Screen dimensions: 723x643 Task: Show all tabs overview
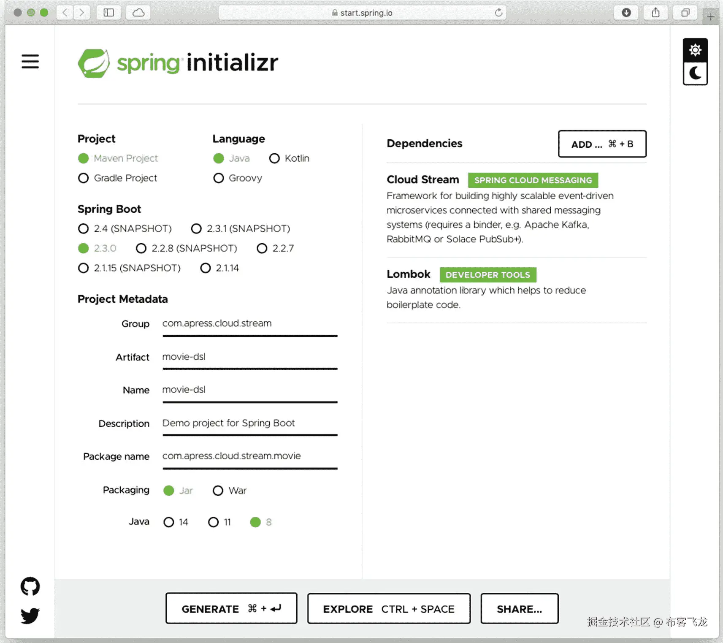[x=685, y=12]
